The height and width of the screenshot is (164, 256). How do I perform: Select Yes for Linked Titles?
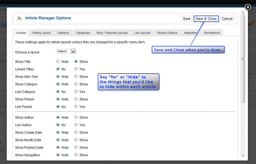pos(76,69)
